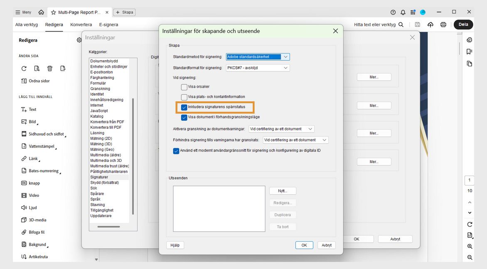Click the Kategorier horizontal scrollbar

pos(108,227)
